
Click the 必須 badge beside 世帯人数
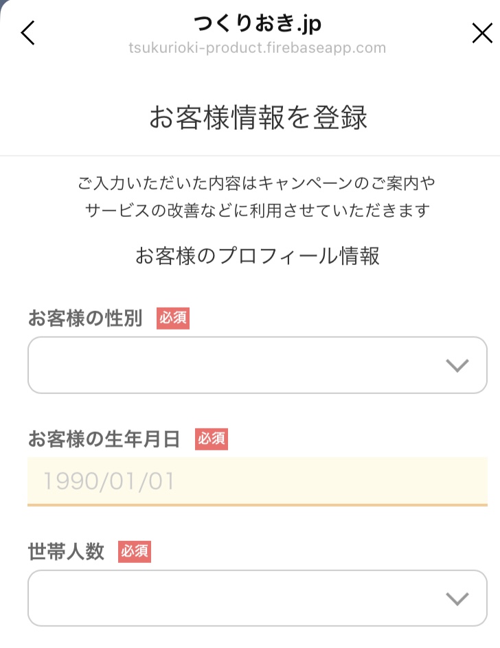(x=135, y=552)
